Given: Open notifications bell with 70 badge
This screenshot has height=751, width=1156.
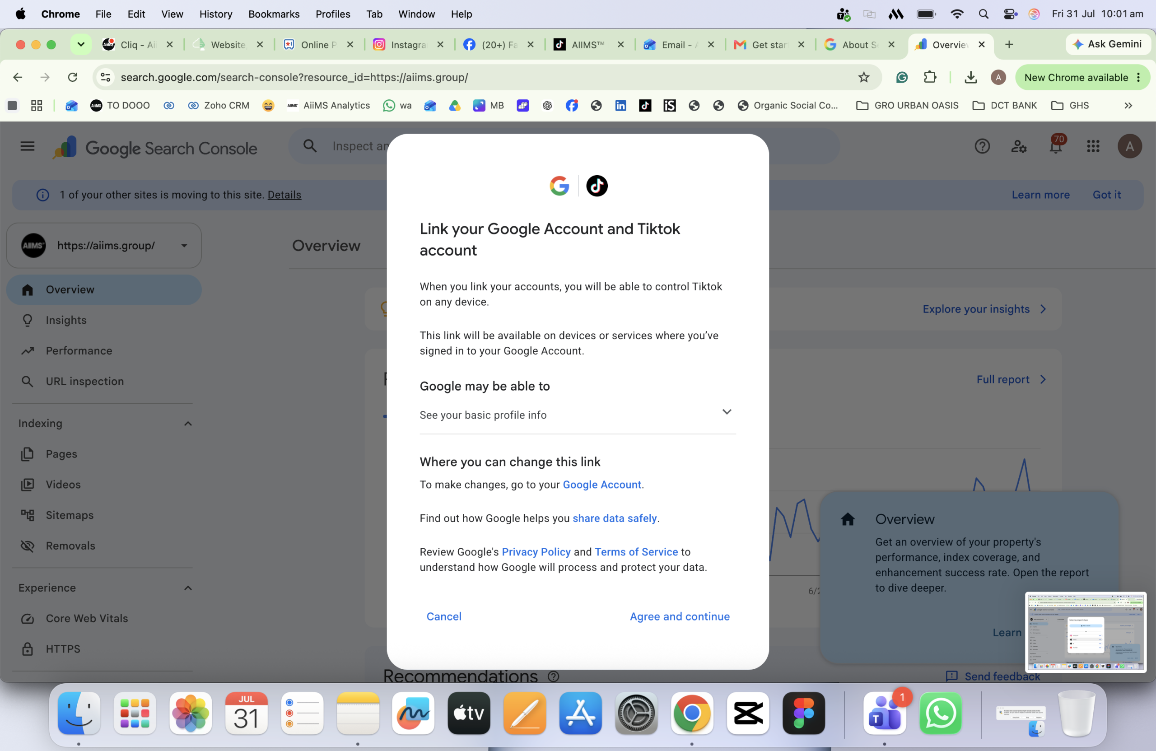Looking at the screenshot, I should tap(1056, 145).
